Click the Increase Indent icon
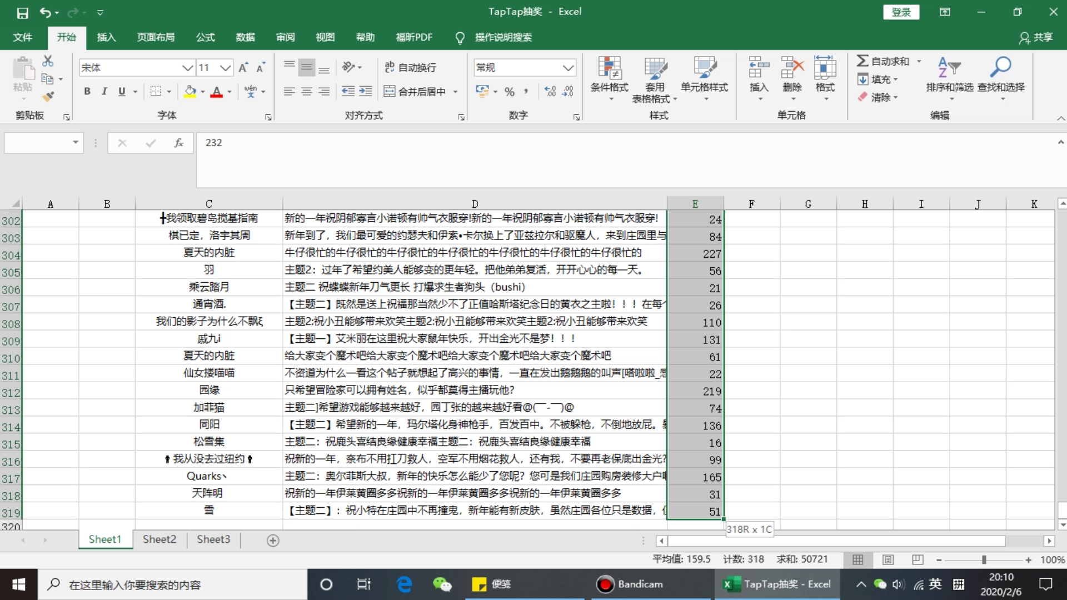This screenshot has width=1067, height=600. point(365,92)
